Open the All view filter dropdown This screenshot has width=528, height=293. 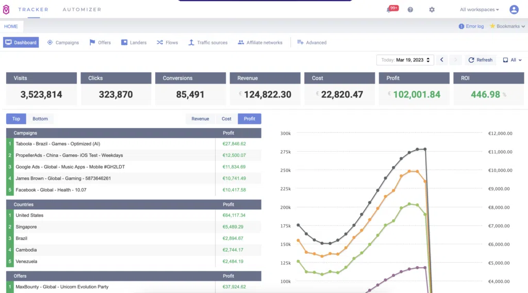pyautogui.click(x=512, y=60)
